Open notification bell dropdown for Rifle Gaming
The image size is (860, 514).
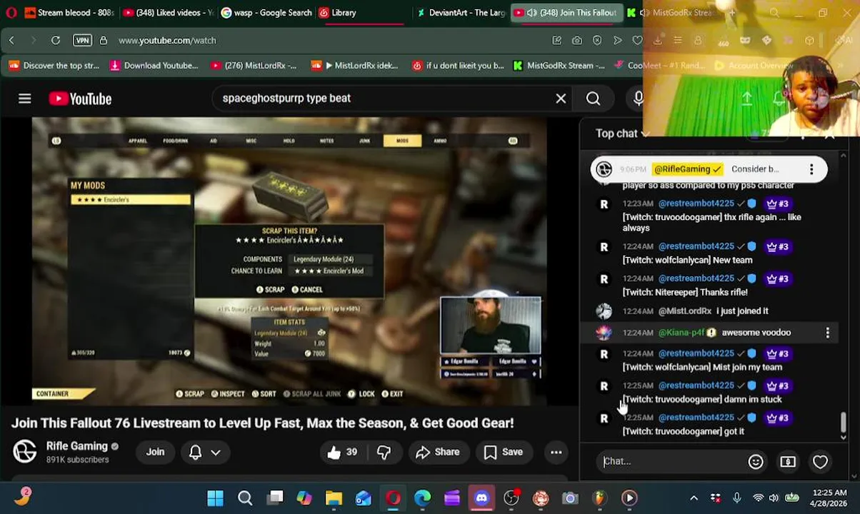(204, 452)
